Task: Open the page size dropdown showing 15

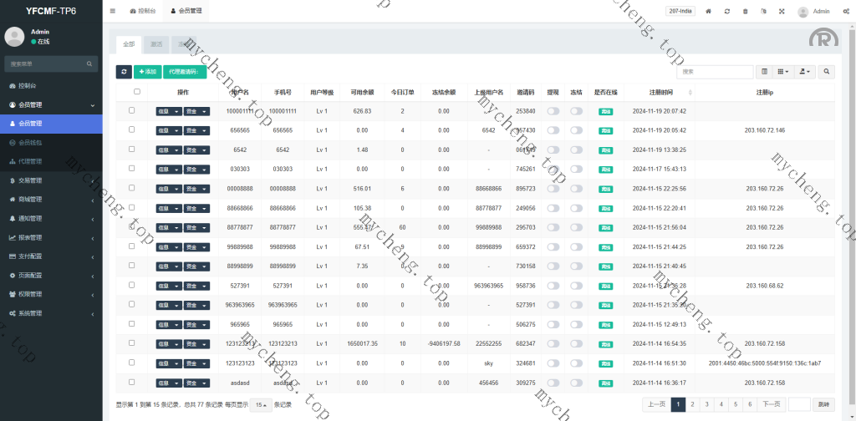Action: pyautogui.click(x=262, y=404)
